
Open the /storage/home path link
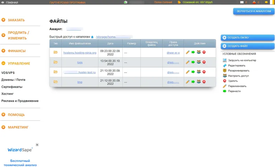[x=113, y=37]
